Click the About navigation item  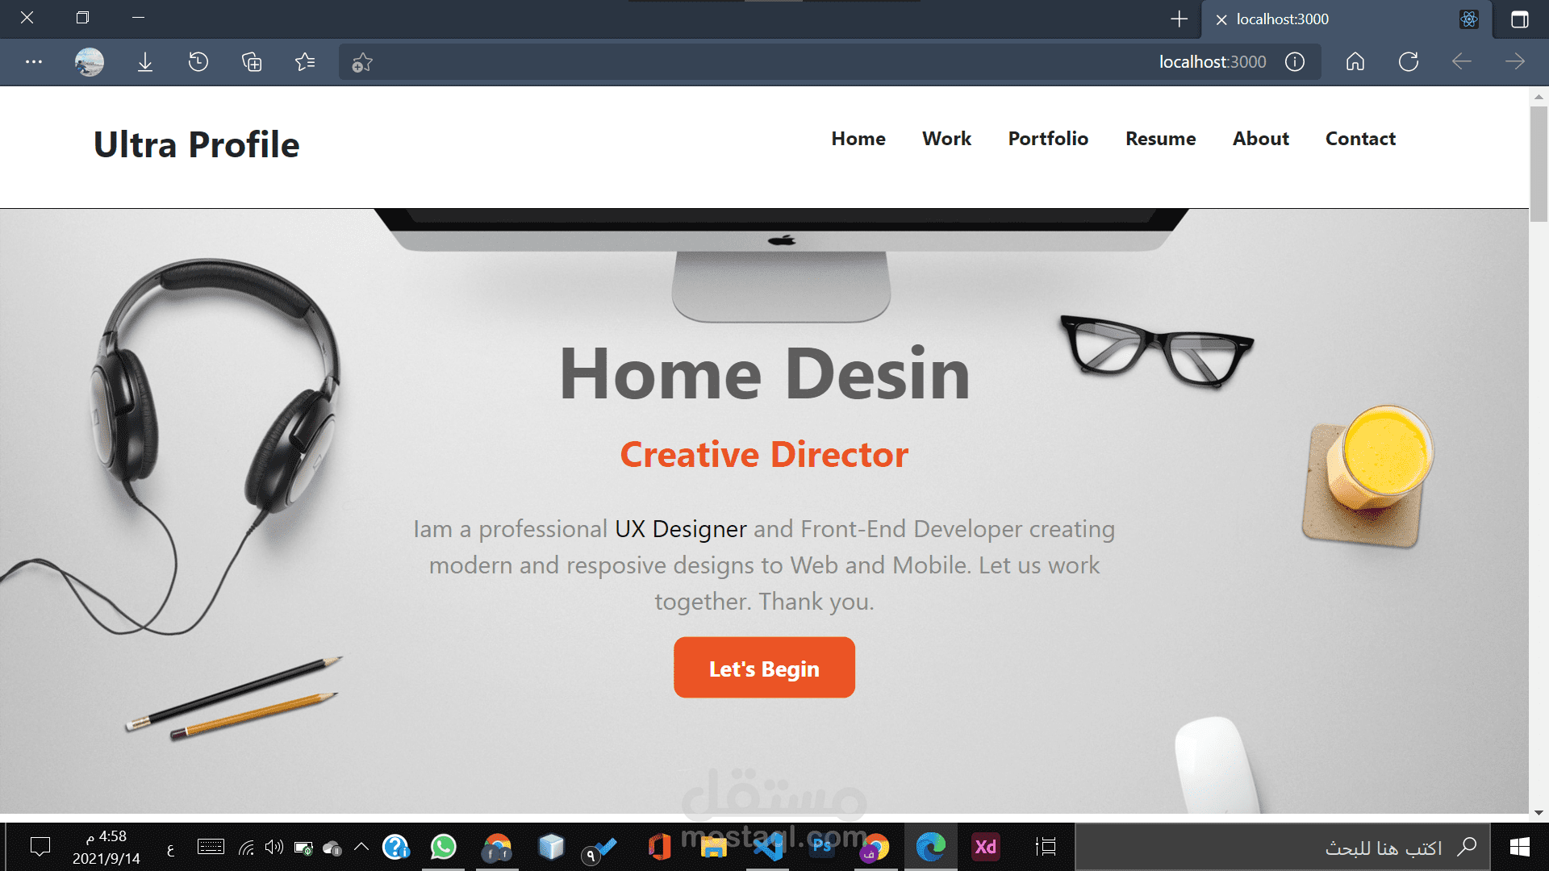1261,138
